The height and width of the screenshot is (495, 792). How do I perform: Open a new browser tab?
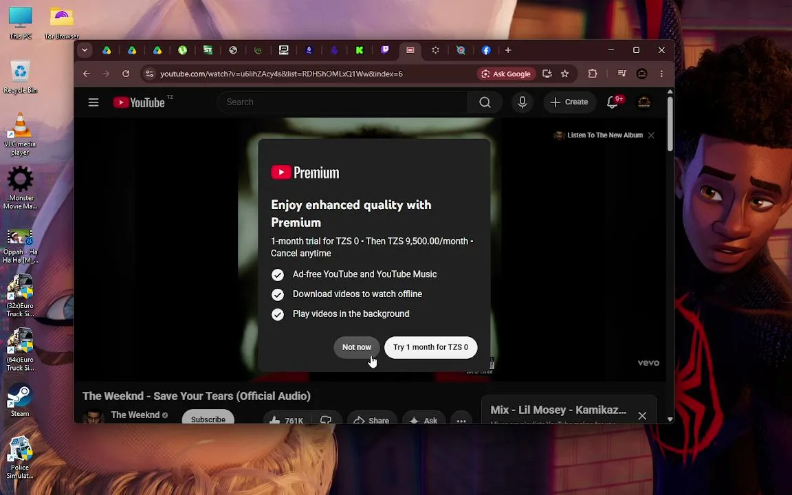point(508,50)
